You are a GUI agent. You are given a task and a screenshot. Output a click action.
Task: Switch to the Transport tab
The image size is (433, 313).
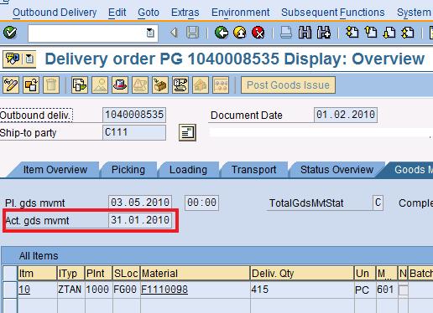(x=254, y=170)
